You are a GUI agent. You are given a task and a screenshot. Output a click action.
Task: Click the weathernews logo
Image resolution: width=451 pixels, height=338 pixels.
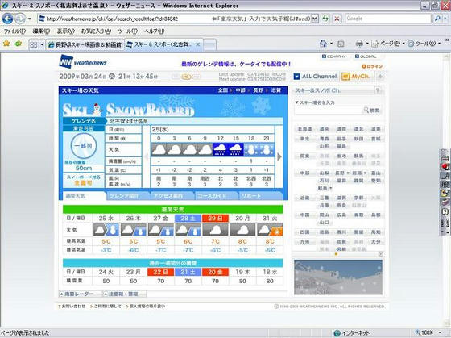[83, 61]
